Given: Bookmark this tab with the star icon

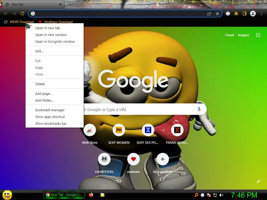Looking at the screenshot, I should coord(217,14).
